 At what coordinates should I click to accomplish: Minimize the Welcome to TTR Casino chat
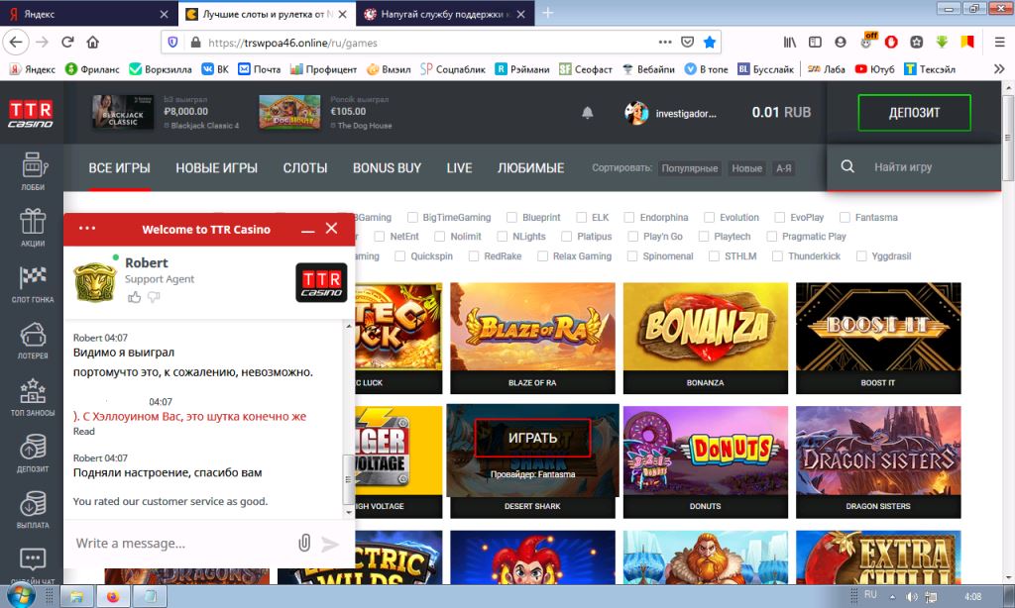click(308, 230)
